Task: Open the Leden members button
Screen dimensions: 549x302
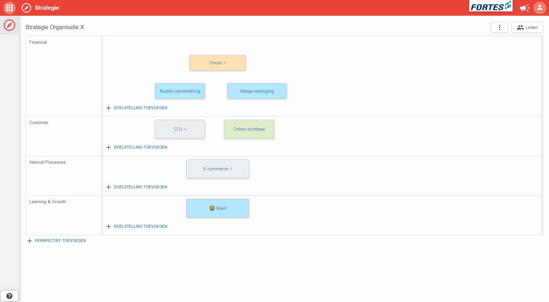Action: 527,27
